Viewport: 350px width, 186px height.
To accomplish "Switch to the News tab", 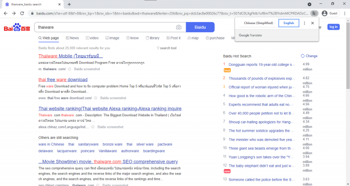I will 72,38.
